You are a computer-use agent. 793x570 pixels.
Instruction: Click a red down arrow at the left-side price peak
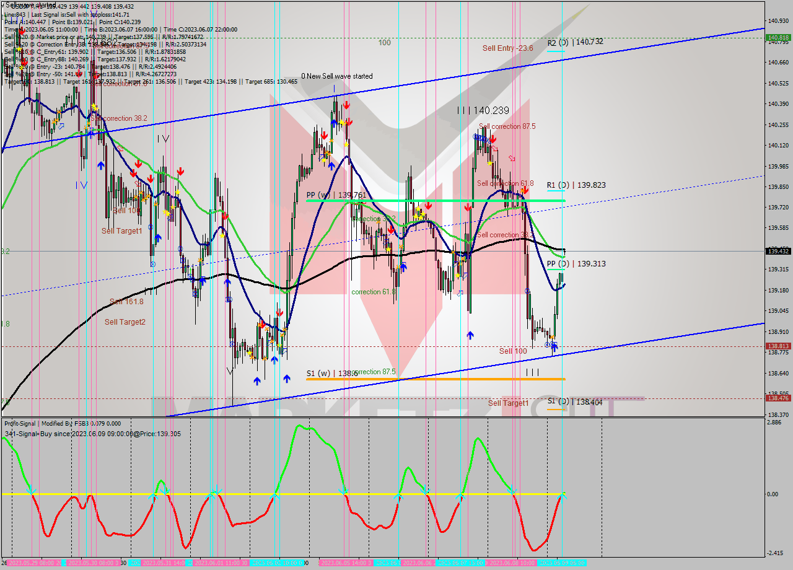138,164
